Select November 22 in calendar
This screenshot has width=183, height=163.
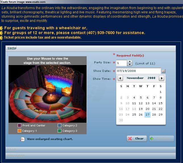pyautogui.click(x=161, y=109)
